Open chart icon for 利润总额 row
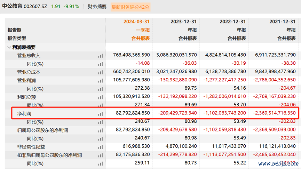The height and width of the screenshot is (169, 301). point(101,97)
